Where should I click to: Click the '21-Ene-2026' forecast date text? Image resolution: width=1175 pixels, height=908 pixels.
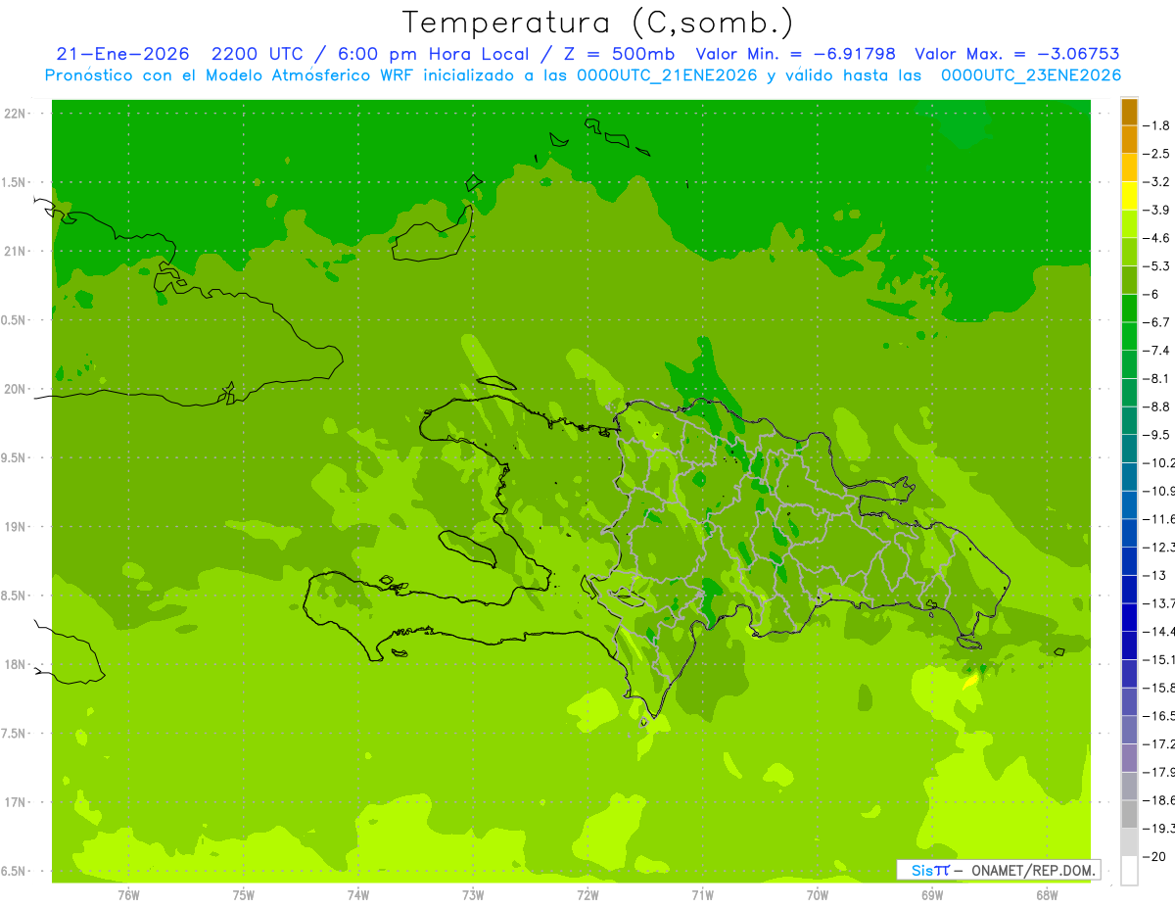click(122, 54)
